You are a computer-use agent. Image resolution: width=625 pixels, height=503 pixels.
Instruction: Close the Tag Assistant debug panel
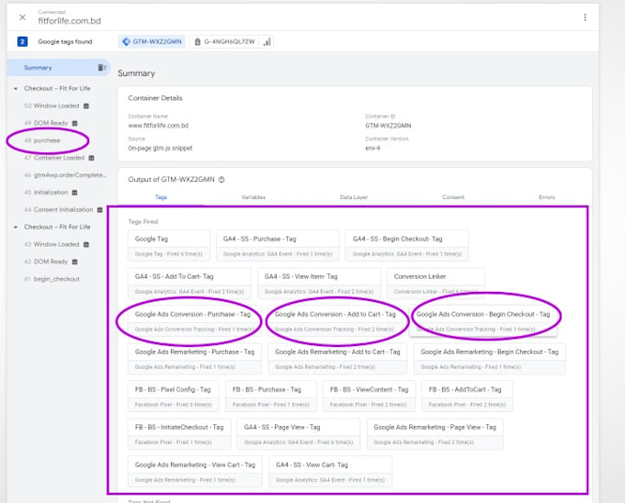[x=23, y=17]
